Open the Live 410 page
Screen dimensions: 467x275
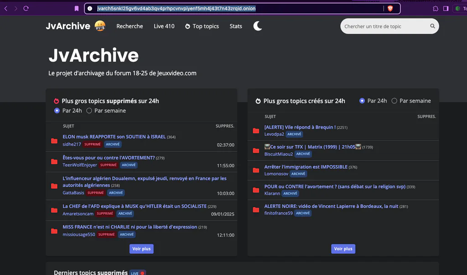pyautogui.click(x=164, y=26)
